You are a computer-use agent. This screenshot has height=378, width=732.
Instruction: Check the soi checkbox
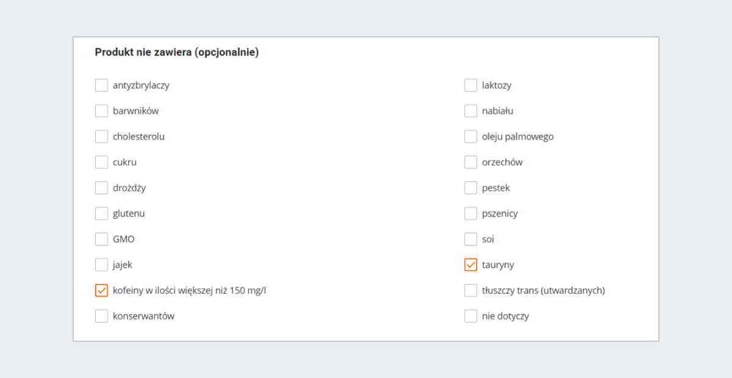point(470,239)
